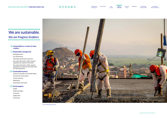
Task: Open 'Consolidated financial statements' tab
Action: tap(155, 7)
